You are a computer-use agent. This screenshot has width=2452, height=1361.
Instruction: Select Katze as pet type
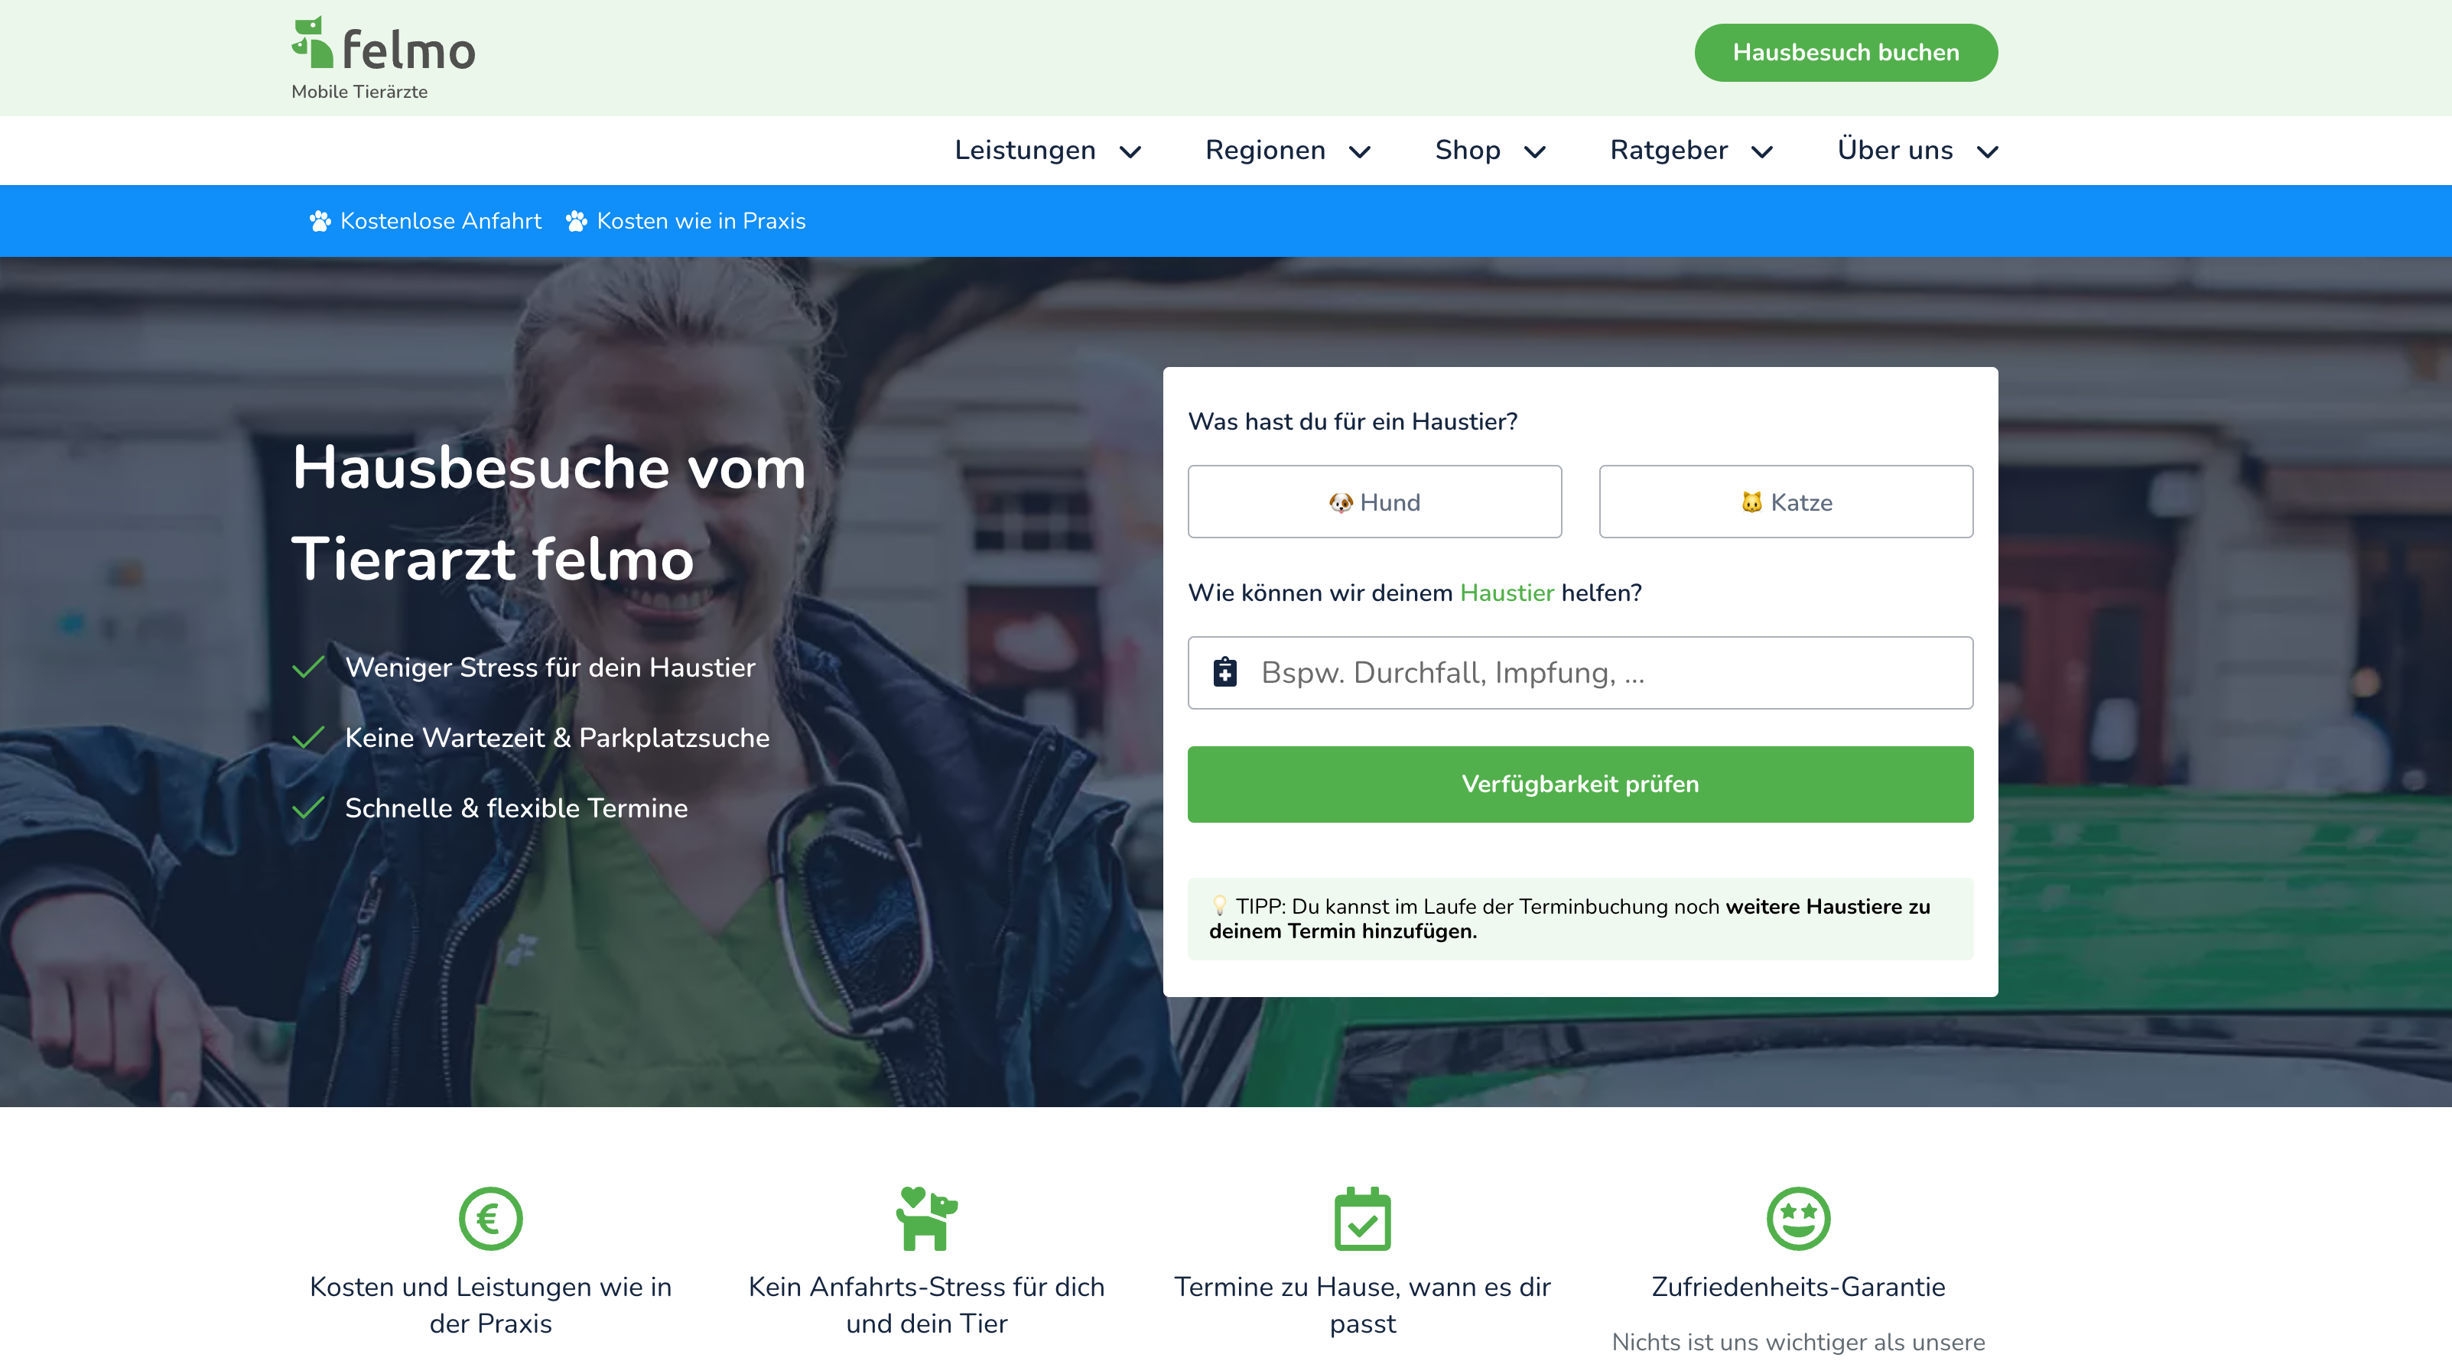tap(1785, 502)
